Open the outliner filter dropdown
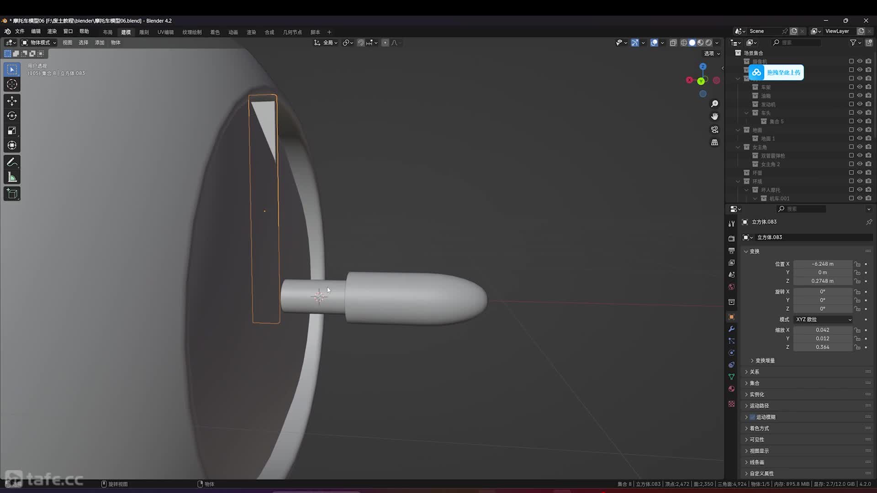The width and height of the screenshot is (877, 493). 855,42
